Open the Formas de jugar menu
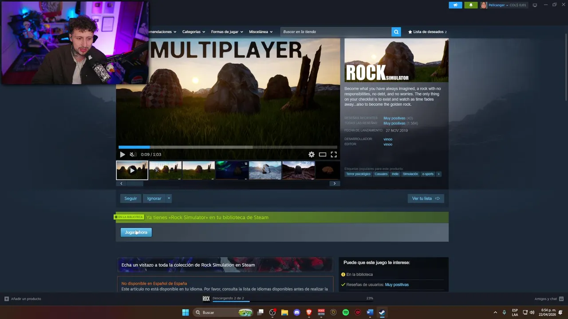The height and width of the screenshot is (319, 568). tap(227, 32)
